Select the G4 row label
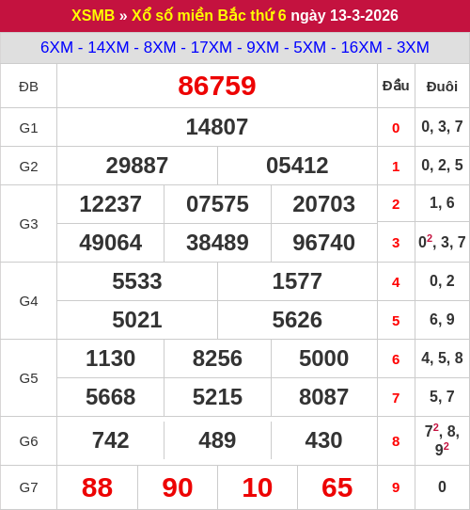 pos(28,301)
